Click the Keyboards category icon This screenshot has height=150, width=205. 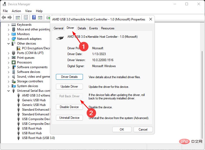pyautogui.click(x=14, y=25)
